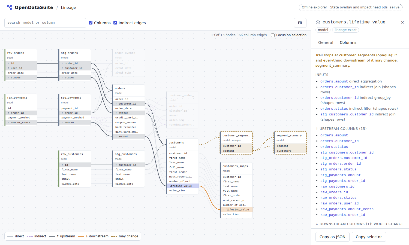Screen dimensions: 409x245
Task: Open upstream column raw_orders.user_id link
Action: (x=339, y=203)
